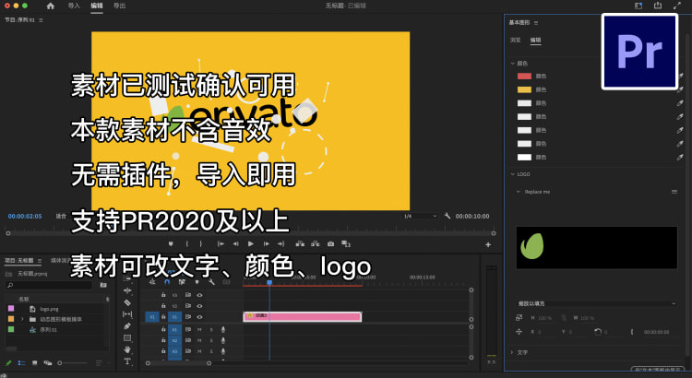Switch to the 导出 tab

click(x=119, y=6)
